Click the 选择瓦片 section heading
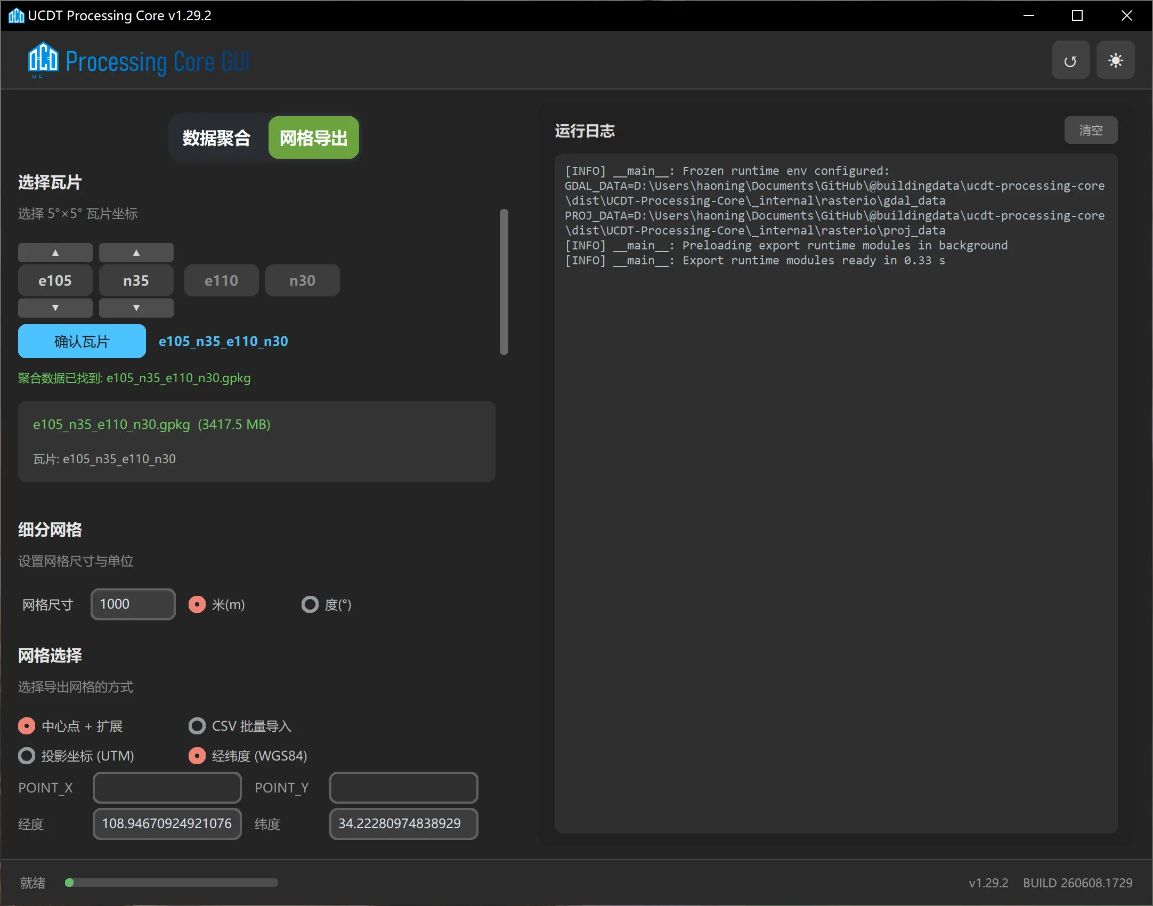 [50, 182]
